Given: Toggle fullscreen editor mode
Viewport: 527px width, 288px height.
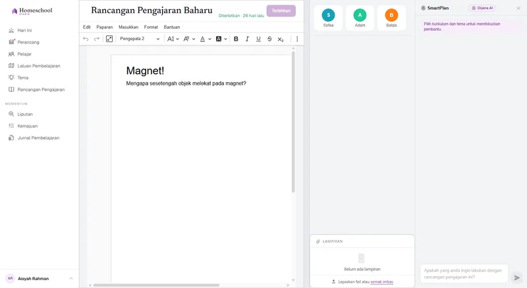Looking at the screenshot, I should click(109, 39).
